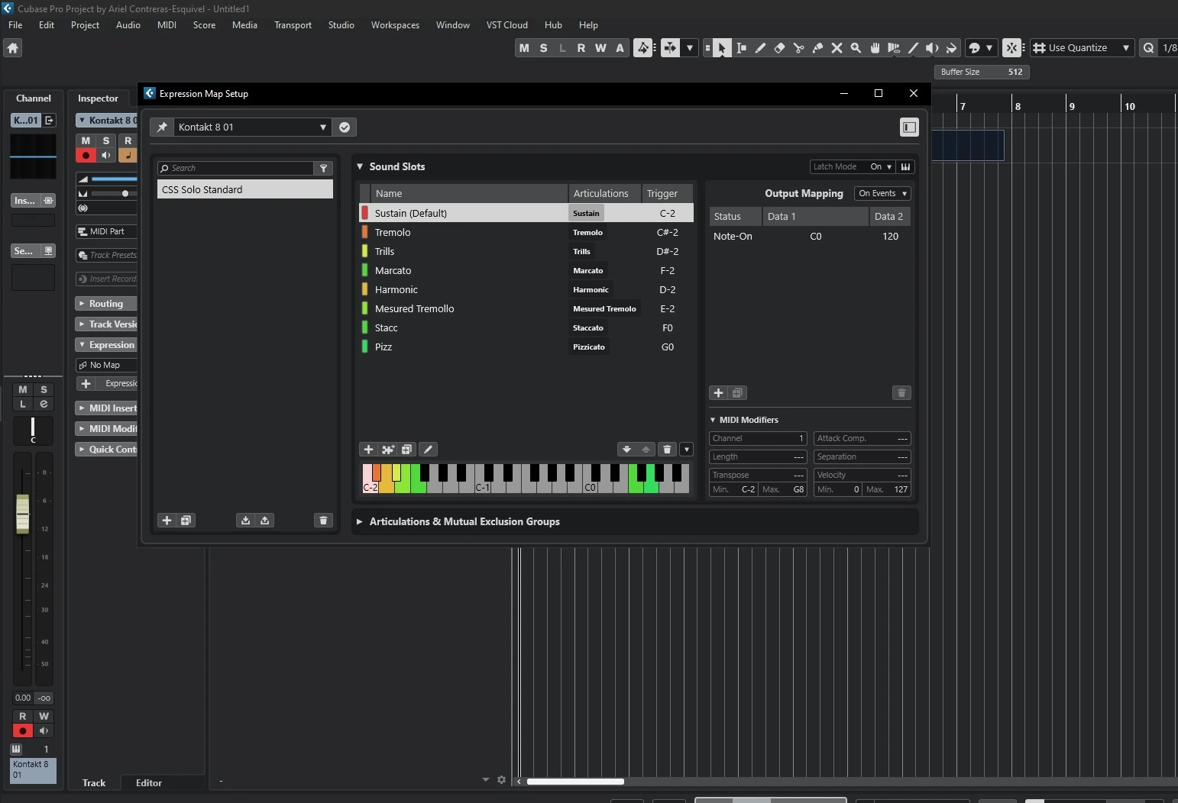
Task: Choose the Zoom magnifier tool
Action: pos(856,48)
